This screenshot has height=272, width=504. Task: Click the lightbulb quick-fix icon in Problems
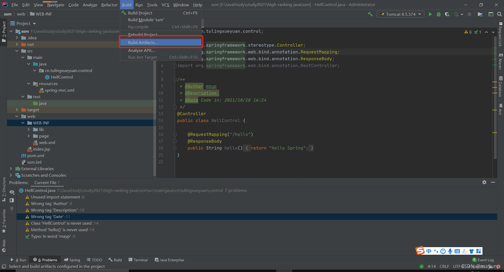tap(12, 209)
